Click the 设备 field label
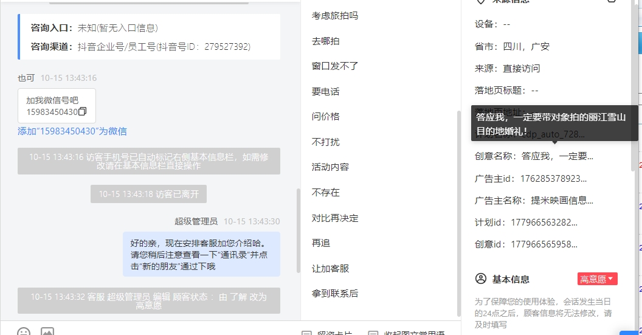This screenshot has width=642, height=335. (486, 24)
